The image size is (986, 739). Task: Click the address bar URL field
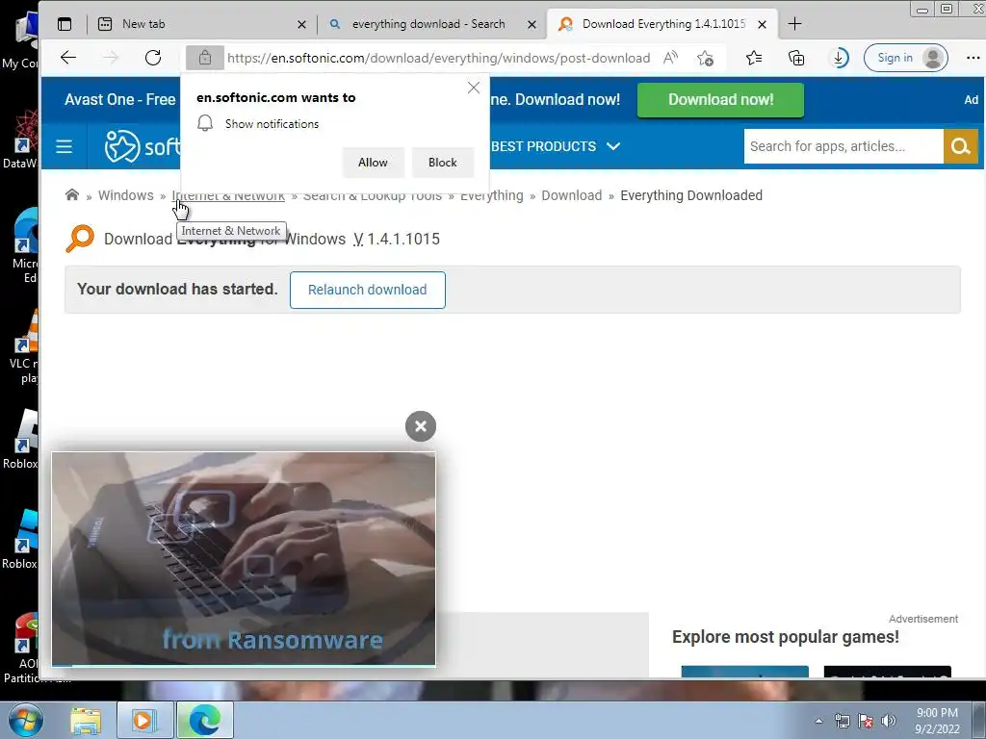[438, 58]
